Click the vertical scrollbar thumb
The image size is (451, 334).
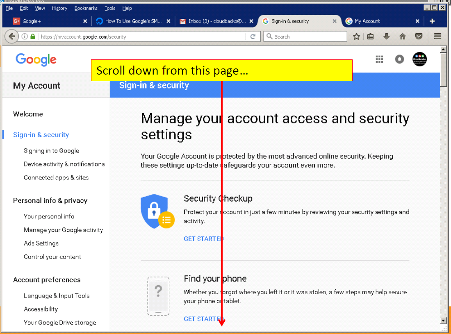pos(443,69)
